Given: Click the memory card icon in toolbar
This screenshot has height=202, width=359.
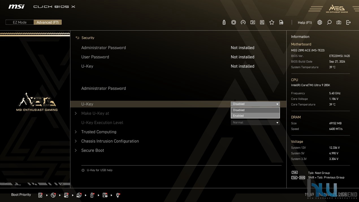Looking at the screenshot, I should coord(253,22).
